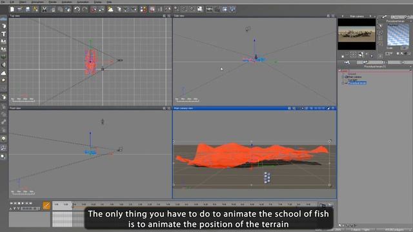Click the camera object in Top view
Screen dimensions: 413x232
[120, 60]
